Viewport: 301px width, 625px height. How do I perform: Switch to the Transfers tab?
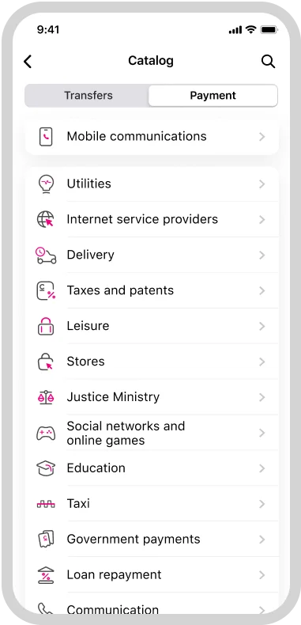pos(88,96)
